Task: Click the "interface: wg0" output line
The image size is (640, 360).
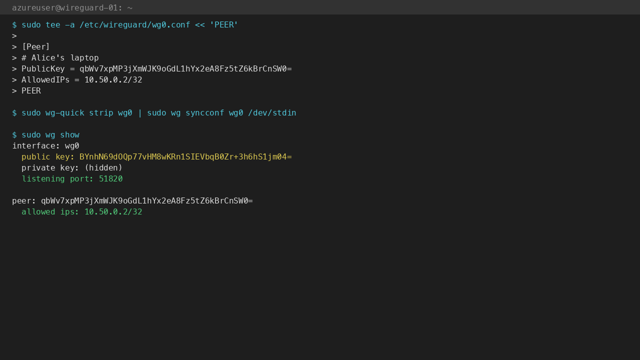Action: tap(45, 146)
